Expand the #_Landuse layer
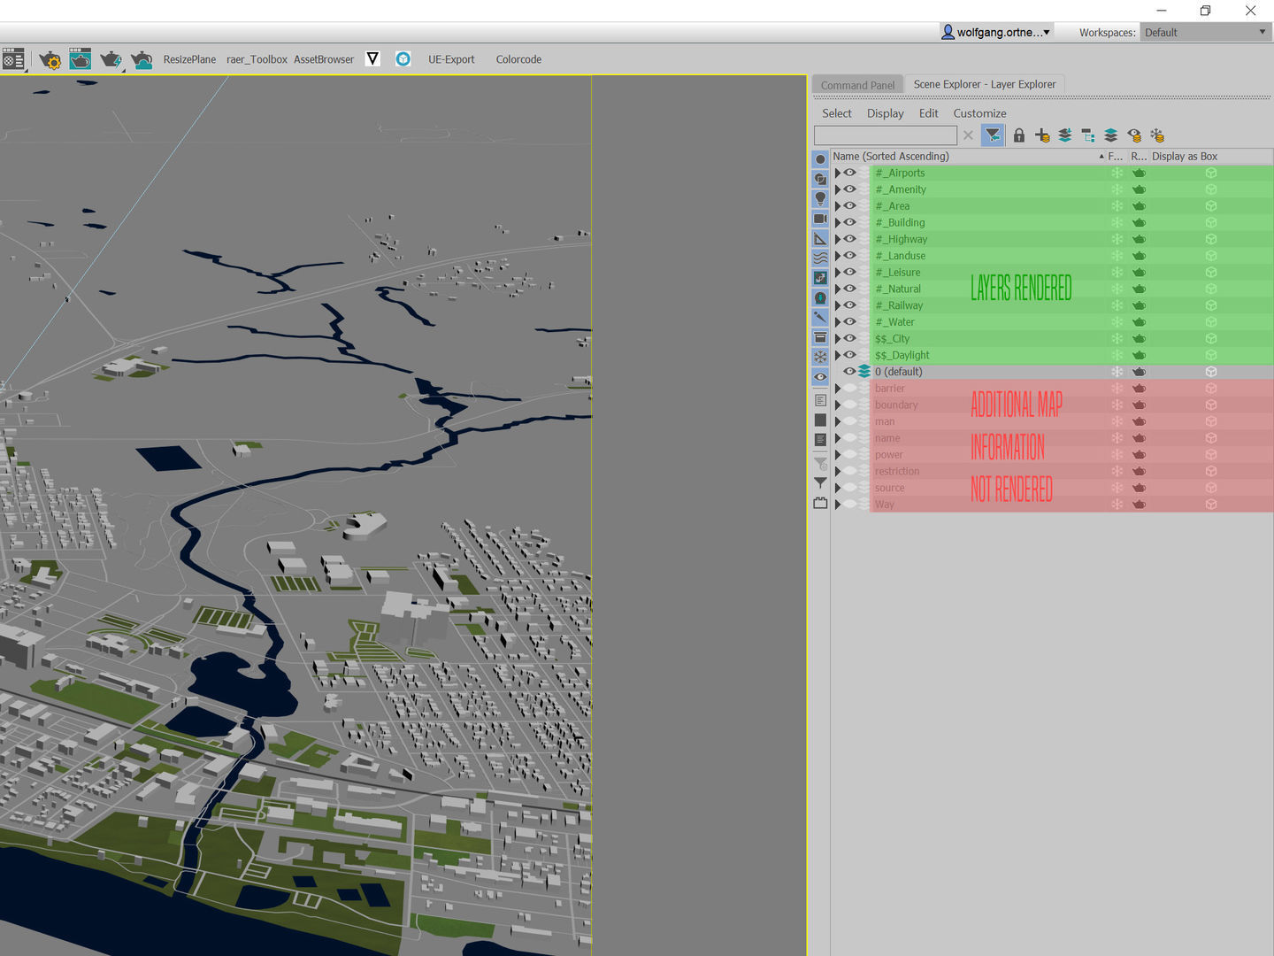 tap(837, 256)
